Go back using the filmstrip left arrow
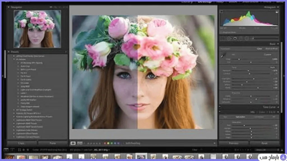The height and width of the screenshot is (161, 287). point(24,150)
